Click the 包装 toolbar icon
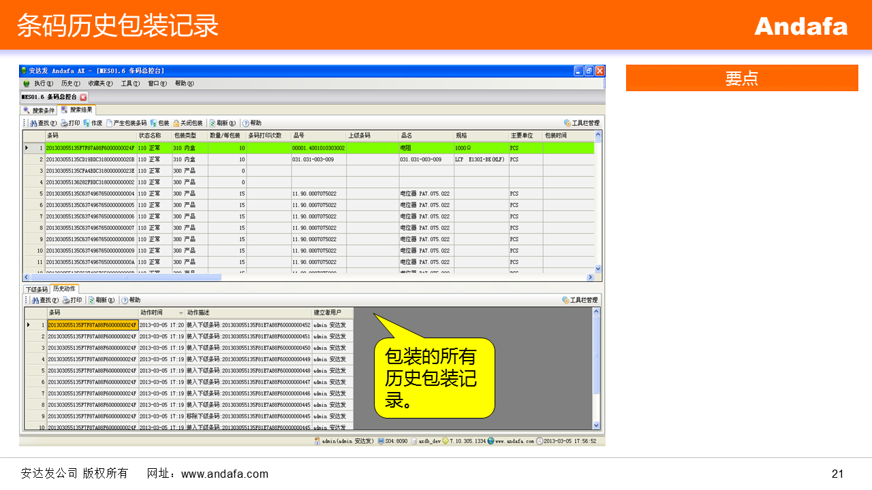Image resolution: width=872 pixels, height=490 pixels. click(x=159, y=123)
